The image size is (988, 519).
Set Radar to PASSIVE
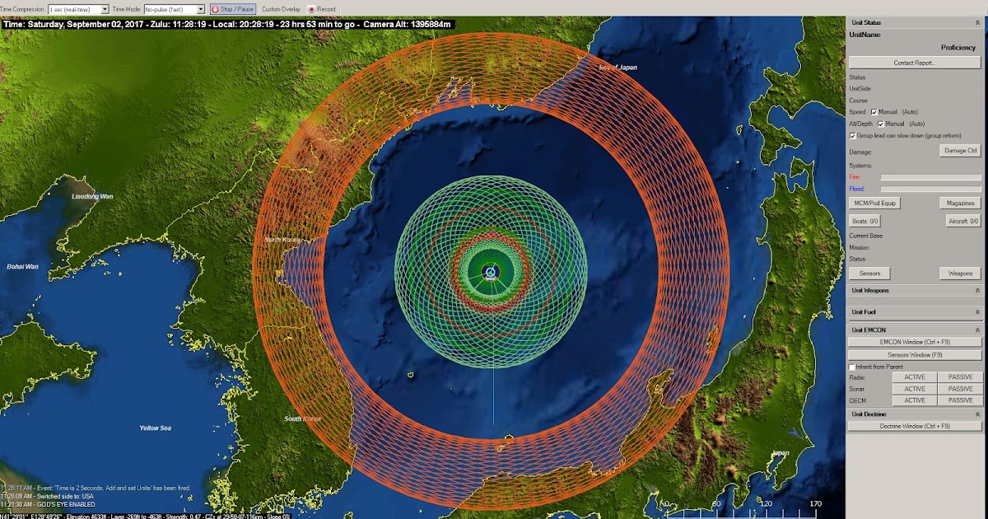[x=960, y=376]
